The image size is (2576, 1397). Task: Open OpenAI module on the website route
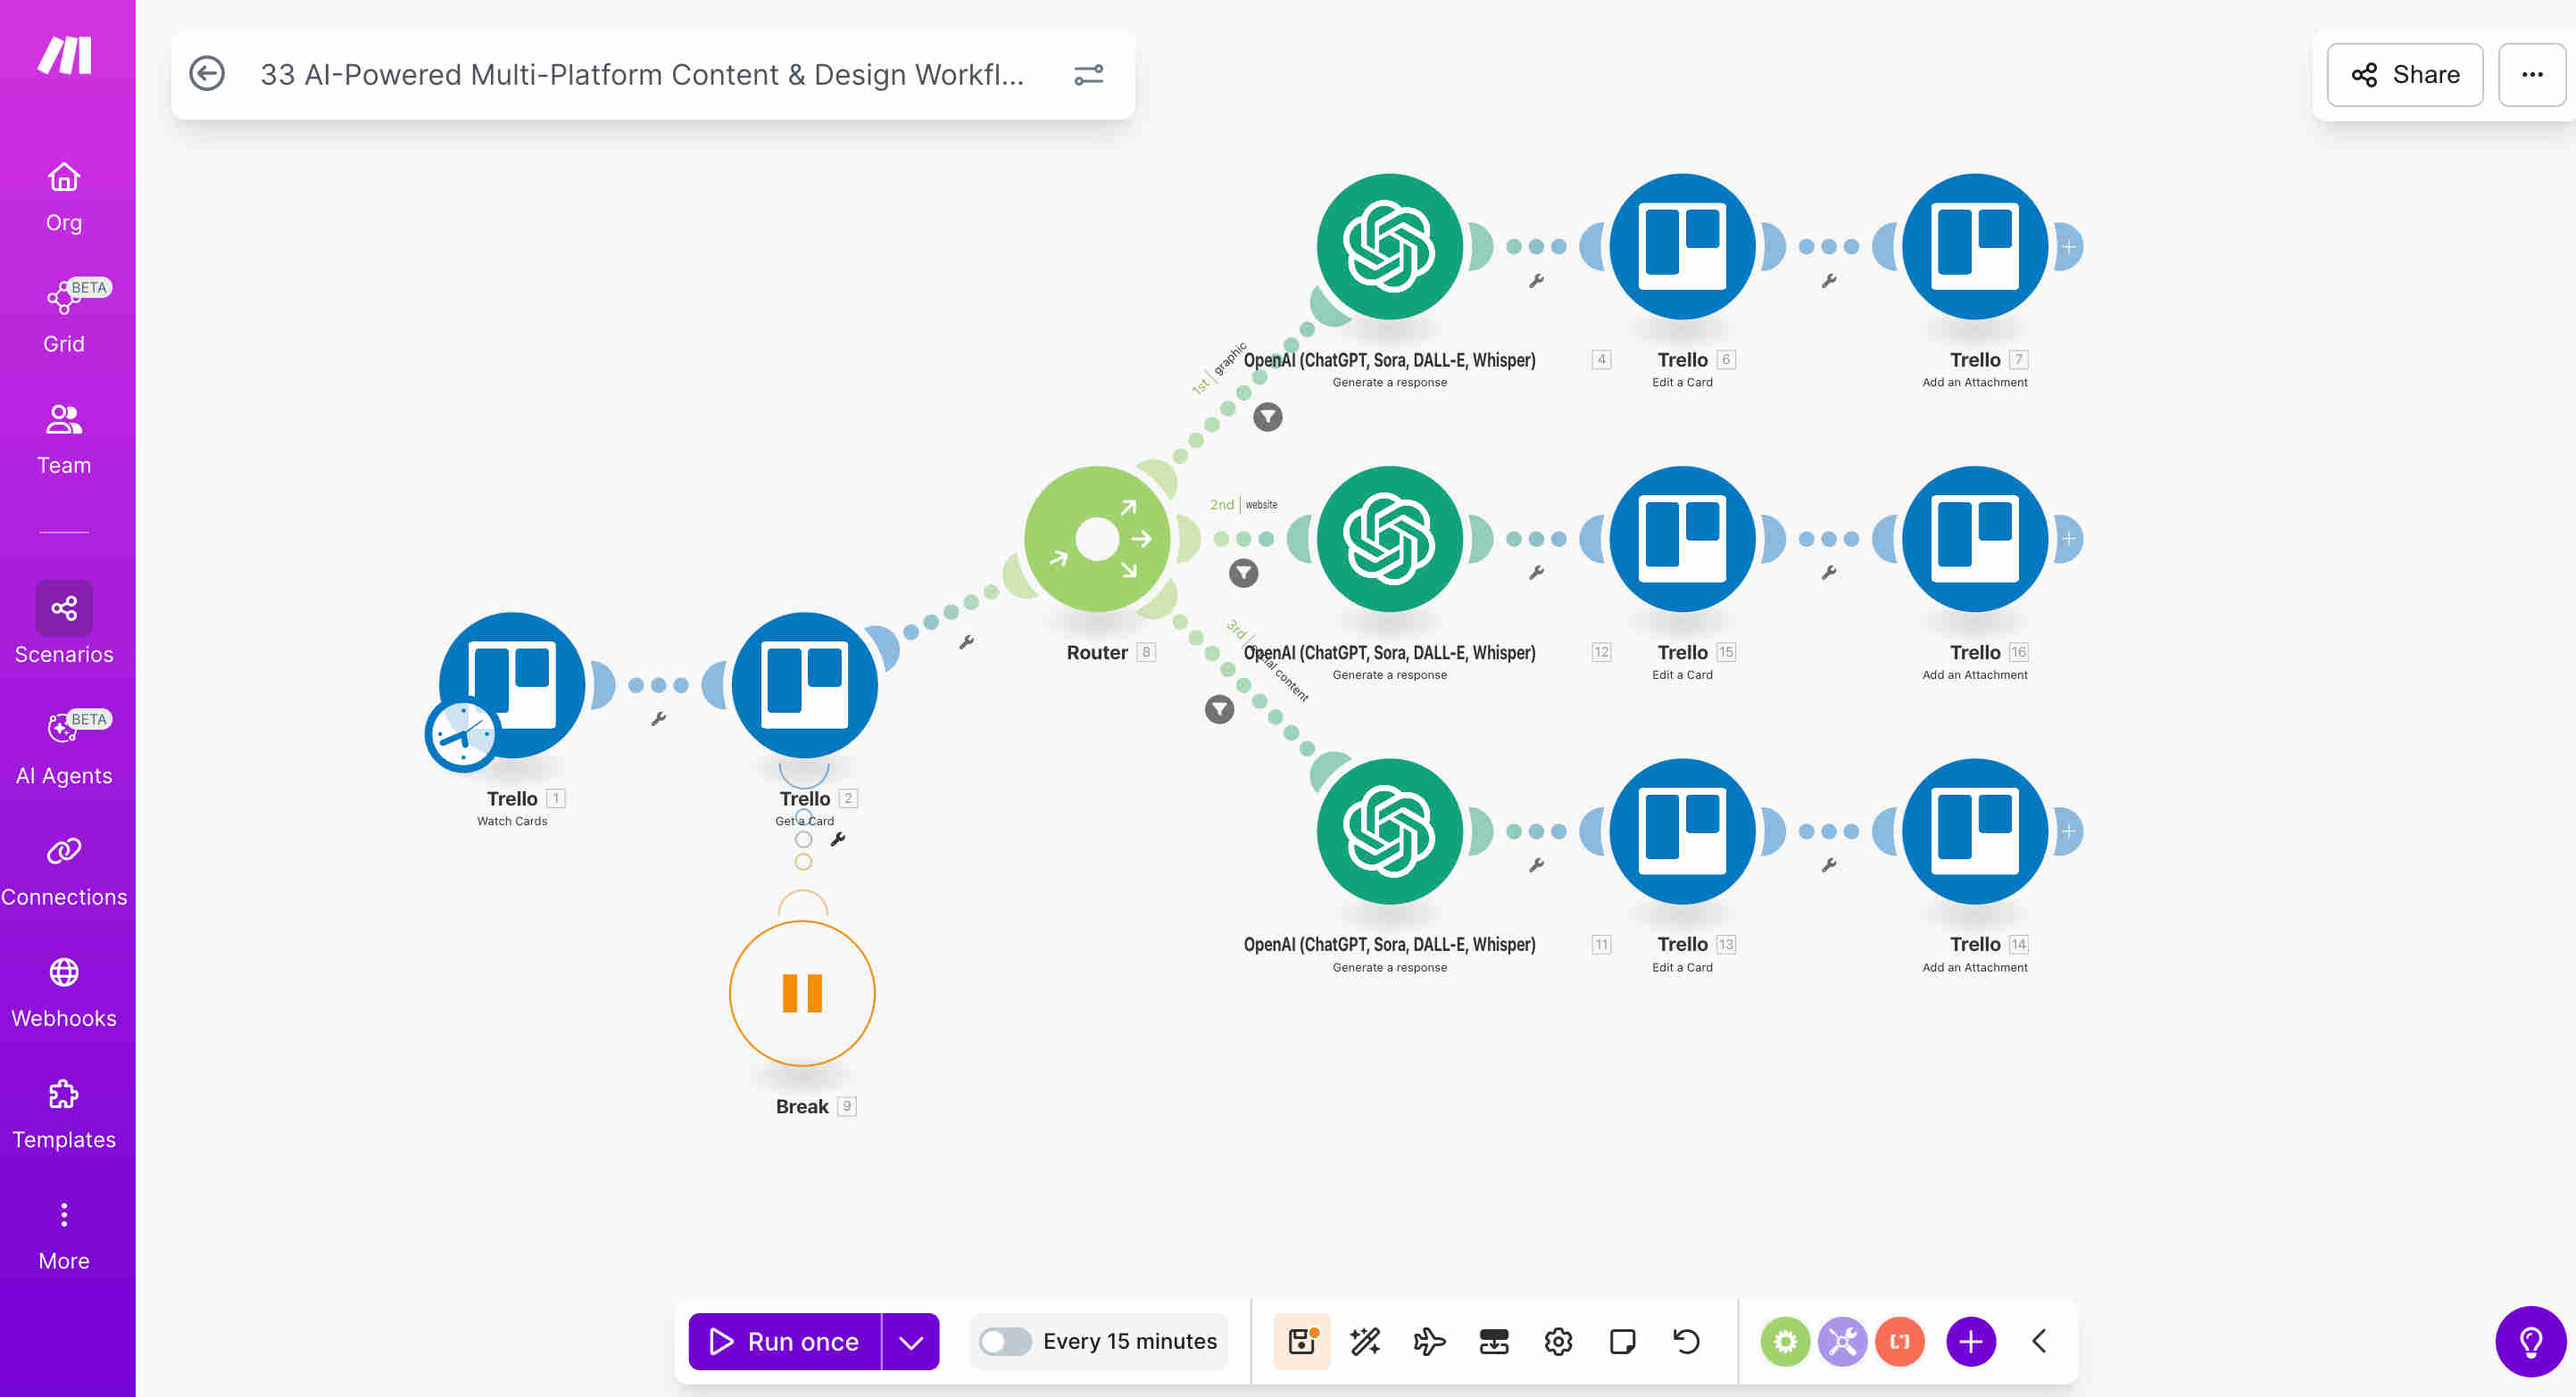[1389, 539]
